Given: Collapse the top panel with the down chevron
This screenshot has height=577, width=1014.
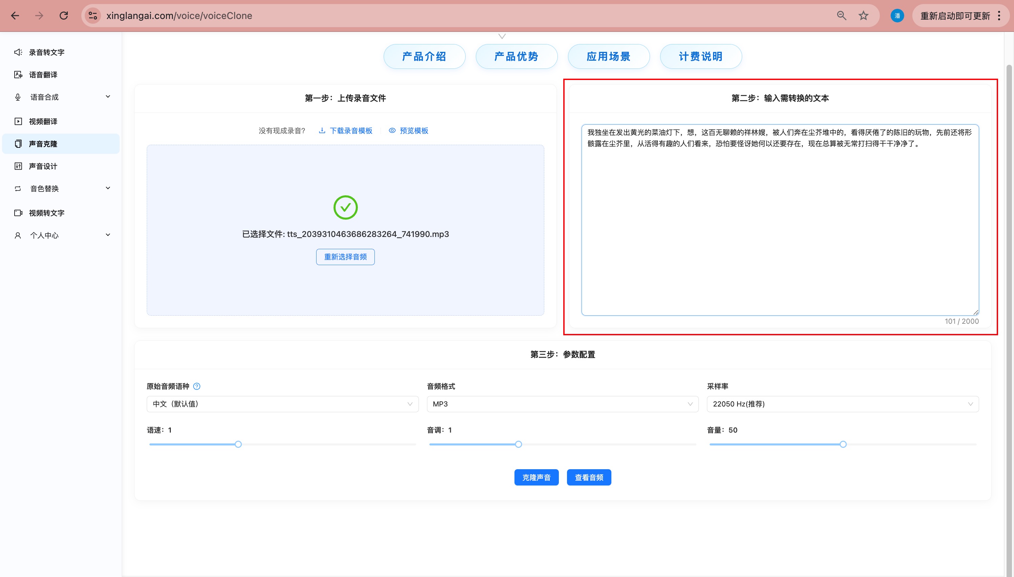Looking at the screenshot, I should point(502,37).
